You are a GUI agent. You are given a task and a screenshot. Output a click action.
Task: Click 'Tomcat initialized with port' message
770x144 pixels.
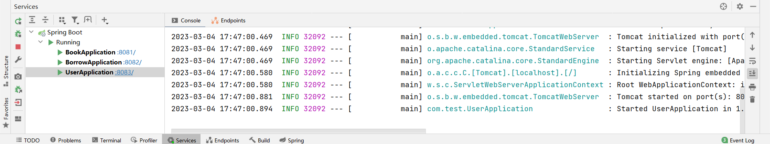[x=680, y=37]
